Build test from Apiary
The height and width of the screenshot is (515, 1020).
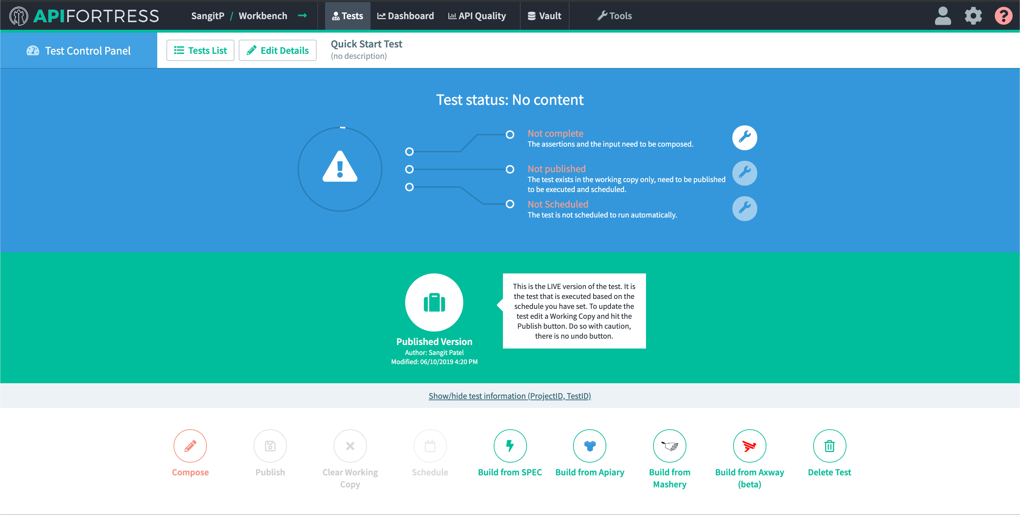[x=590, y=445]
